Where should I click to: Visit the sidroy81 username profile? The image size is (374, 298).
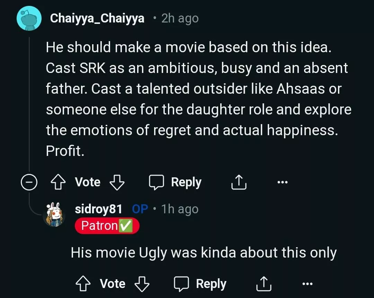[x=98, y=209]
